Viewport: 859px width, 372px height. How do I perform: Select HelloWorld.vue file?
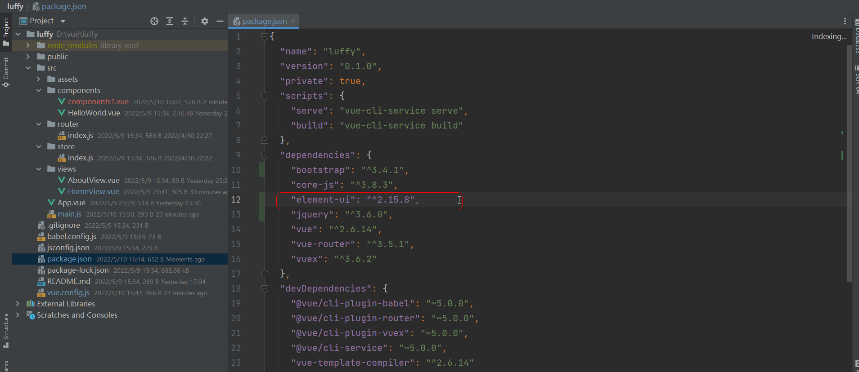(94, 113)
